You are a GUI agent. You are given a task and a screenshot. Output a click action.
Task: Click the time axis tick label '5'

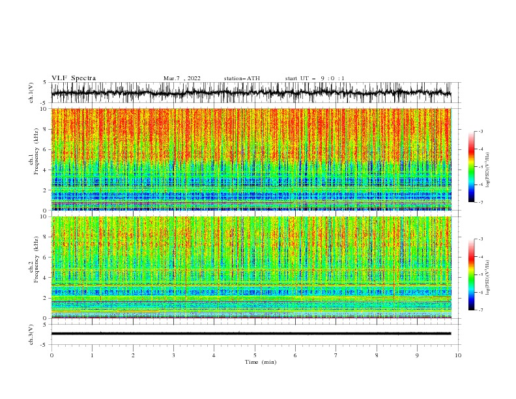(x=255, y=355)
